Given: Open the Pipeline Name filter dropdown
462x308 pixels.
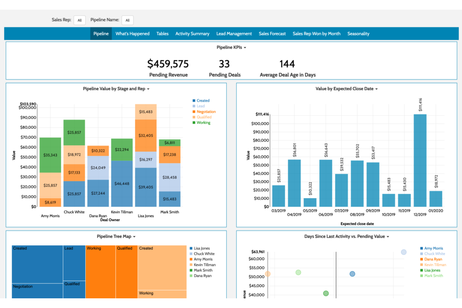Looking at the screenshot, I should click(x=127, y=20).
